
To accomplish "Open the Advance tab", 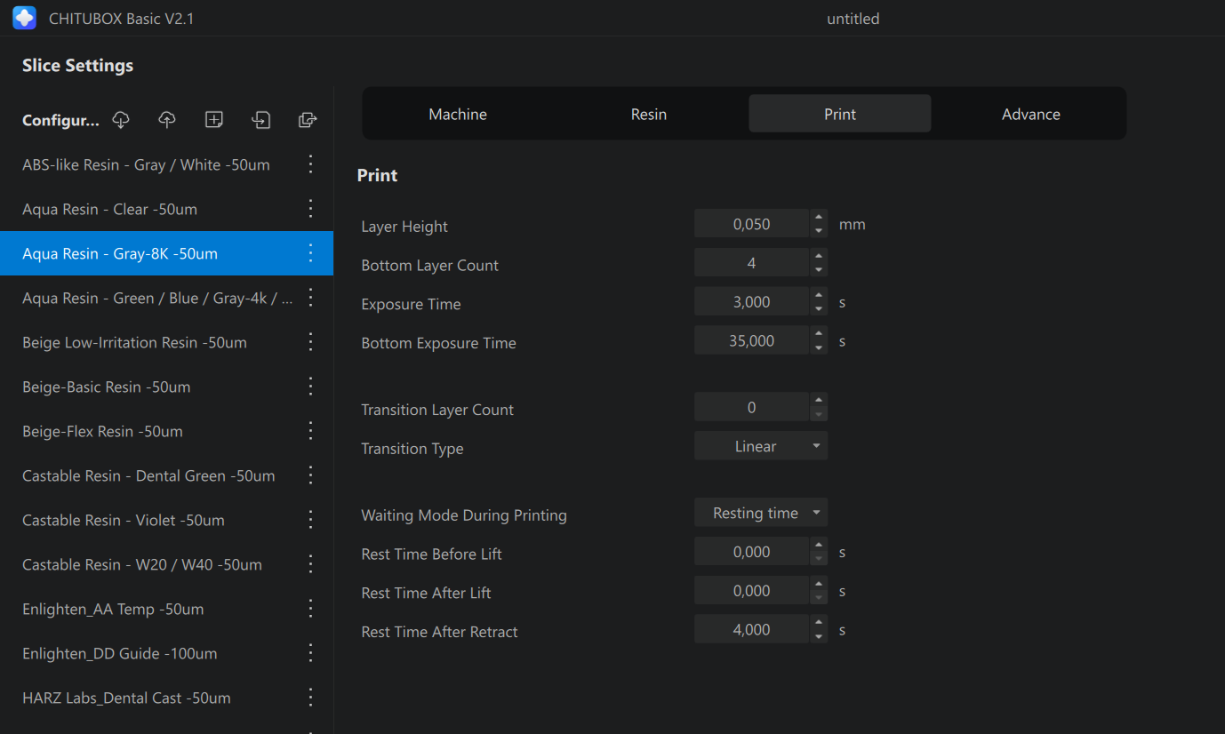I will pos(1031,114).
